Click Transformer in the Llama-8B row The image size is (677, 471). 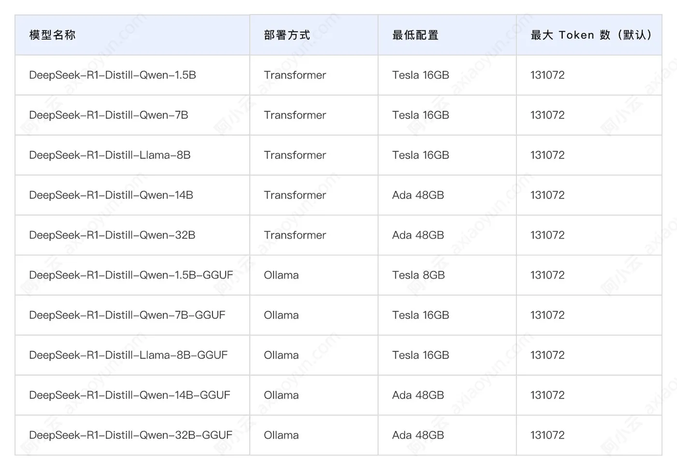pyautogui.click(x=295, y=155)
